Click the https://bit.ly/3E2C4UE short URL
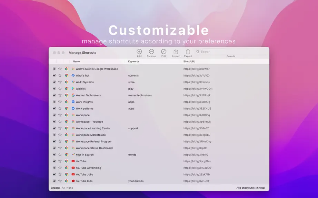318x198 pixels. click(197, 109)
